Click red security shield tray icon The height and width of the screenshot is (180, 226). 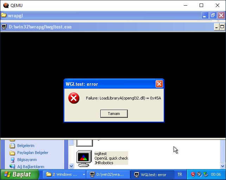193,174
